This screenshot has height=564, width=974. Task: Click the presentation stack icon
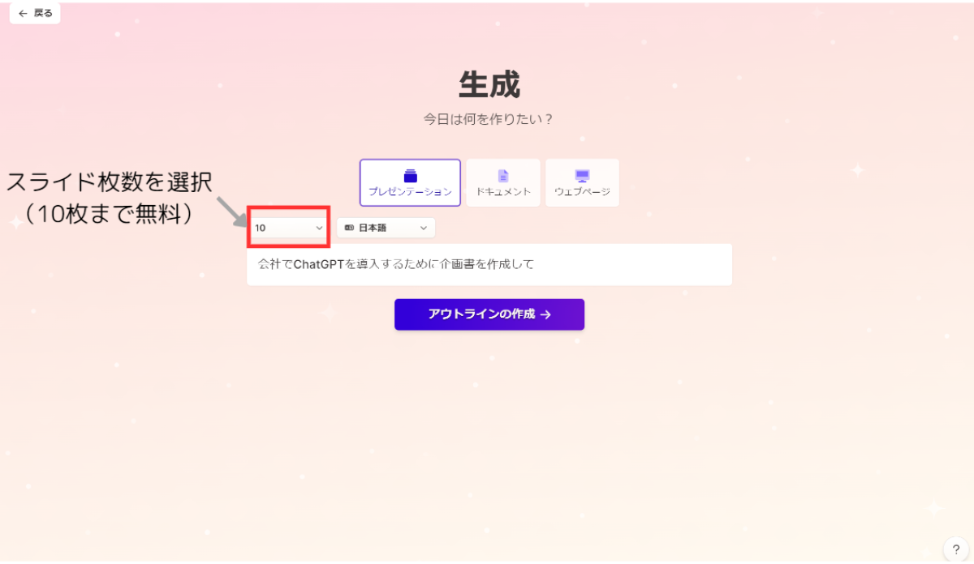tap(410, 176)
